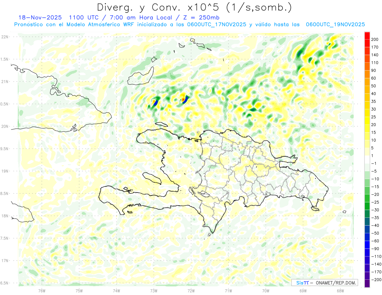Click the '-200' color bar label
This screenshot has width=382, height=295.
376,279
